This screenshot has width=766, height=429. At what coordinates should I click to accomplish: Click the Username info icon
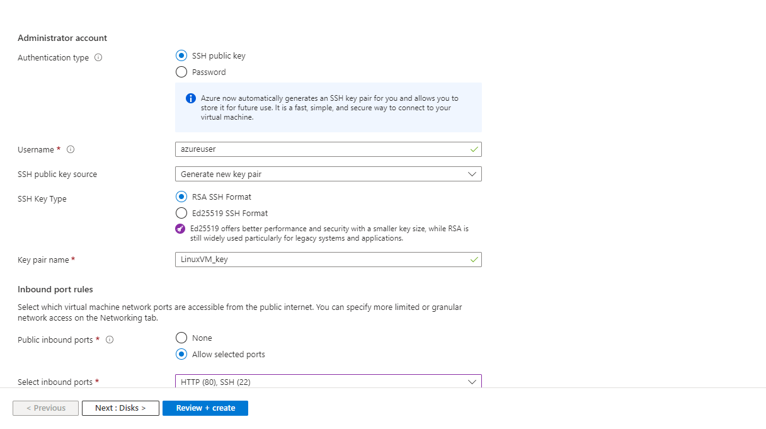pyautogui.click(x=71, y=149)
